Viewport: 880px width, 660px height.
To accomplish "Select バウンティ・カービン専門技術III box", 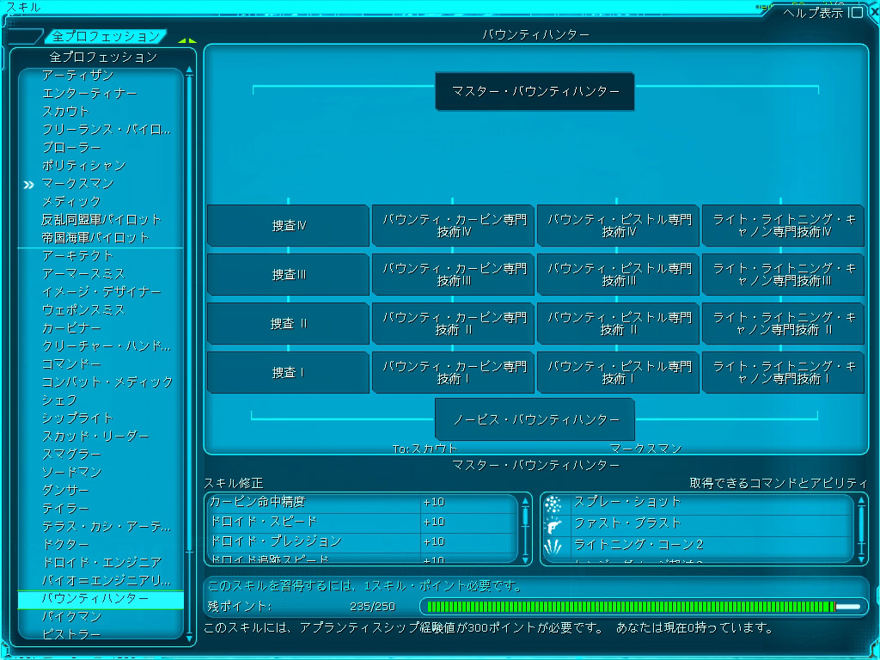I will (x=454, y=274).
